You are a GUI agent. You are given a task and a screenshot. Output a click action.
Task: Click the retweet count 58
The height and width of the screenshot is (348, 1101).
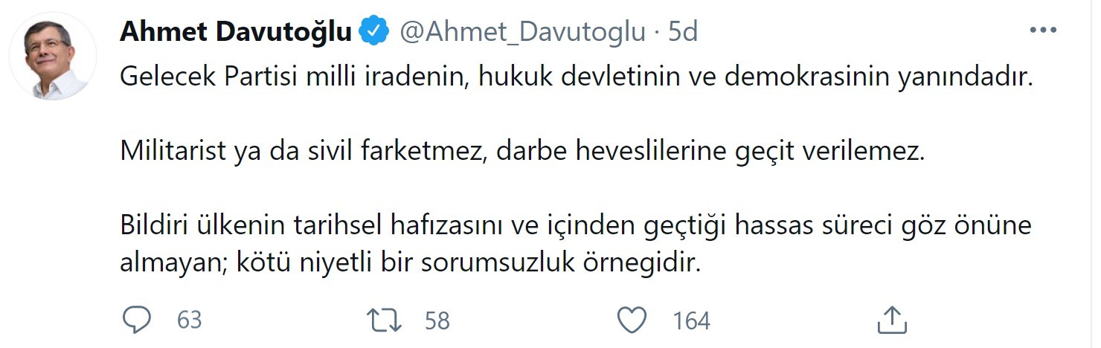pyautogui.click(x=437, y=320)
